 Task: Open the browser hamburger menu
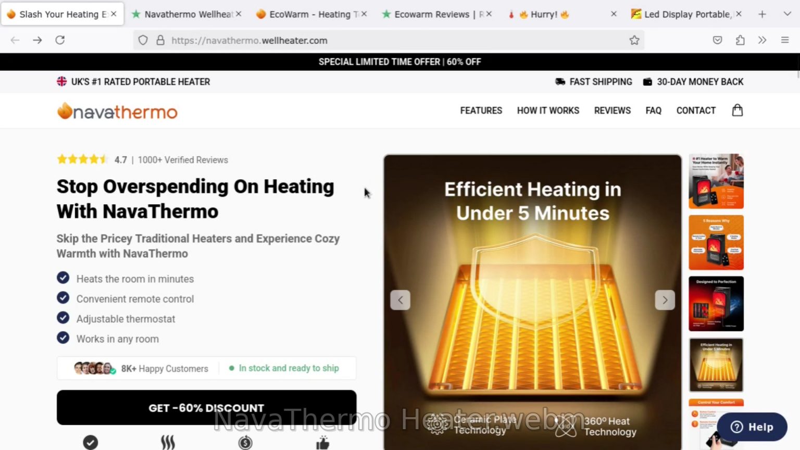coord(785,40)
